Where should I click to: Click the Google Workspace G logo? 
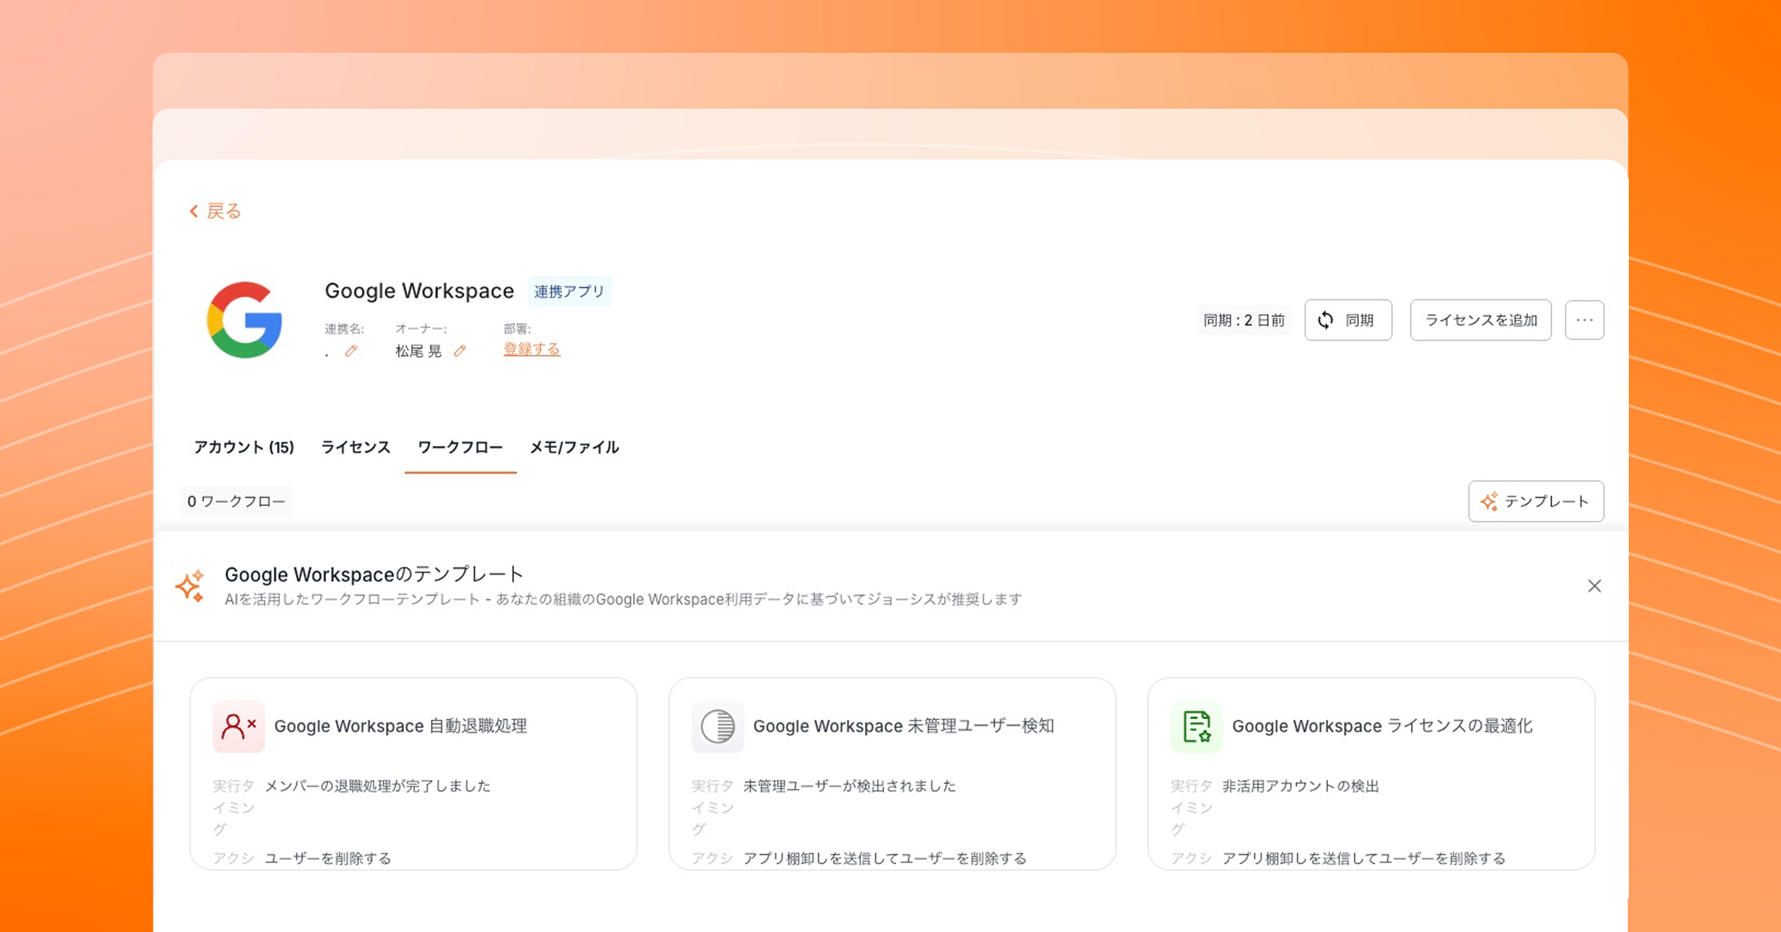coord(245,319)
